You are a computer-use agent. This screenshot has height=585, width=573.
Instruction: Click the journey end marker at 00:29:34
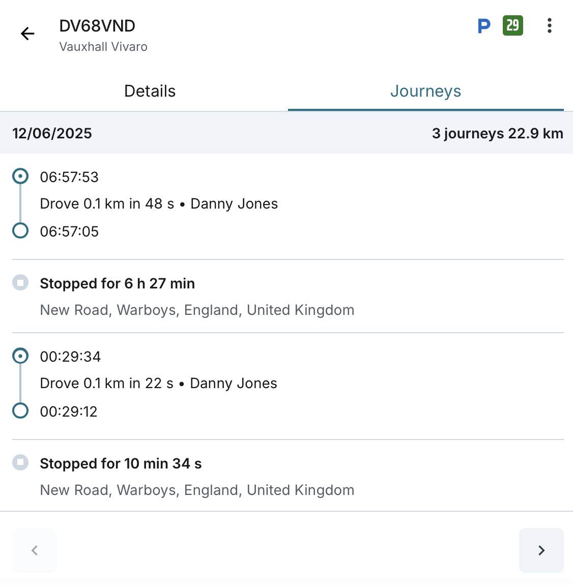[x=20, y=356]
